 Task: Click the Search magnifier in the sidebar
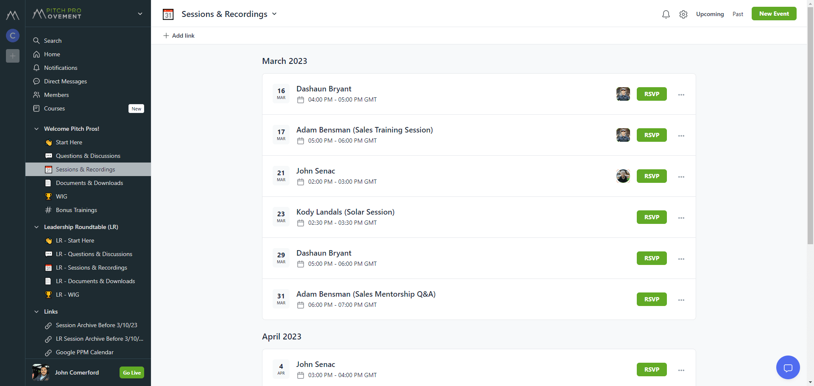(x=36, y=41)
